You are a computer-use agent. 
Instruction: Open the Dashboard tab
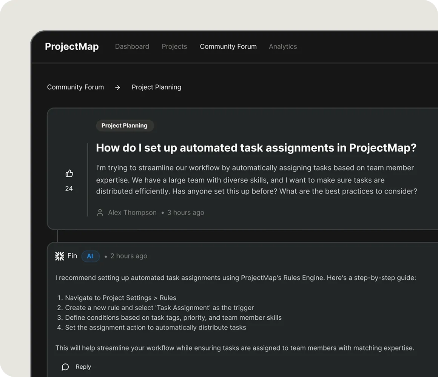pos(132,46)
